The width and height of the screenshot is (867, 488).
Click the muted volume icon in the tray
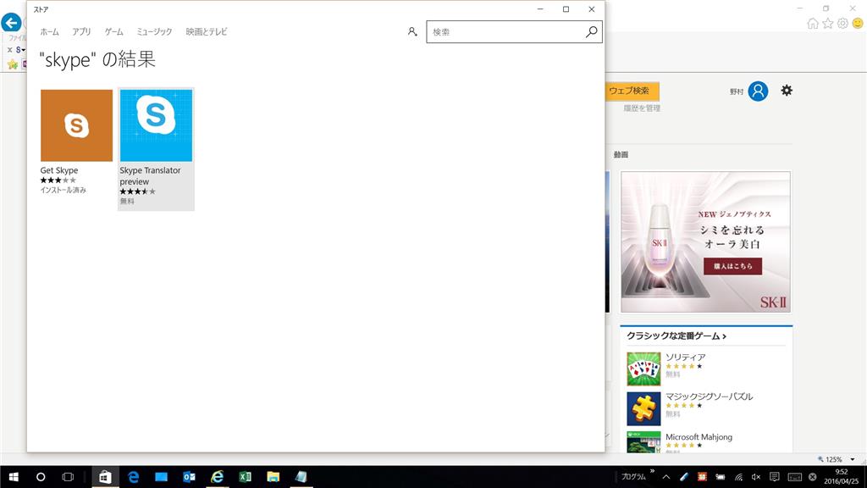[756, 477]
